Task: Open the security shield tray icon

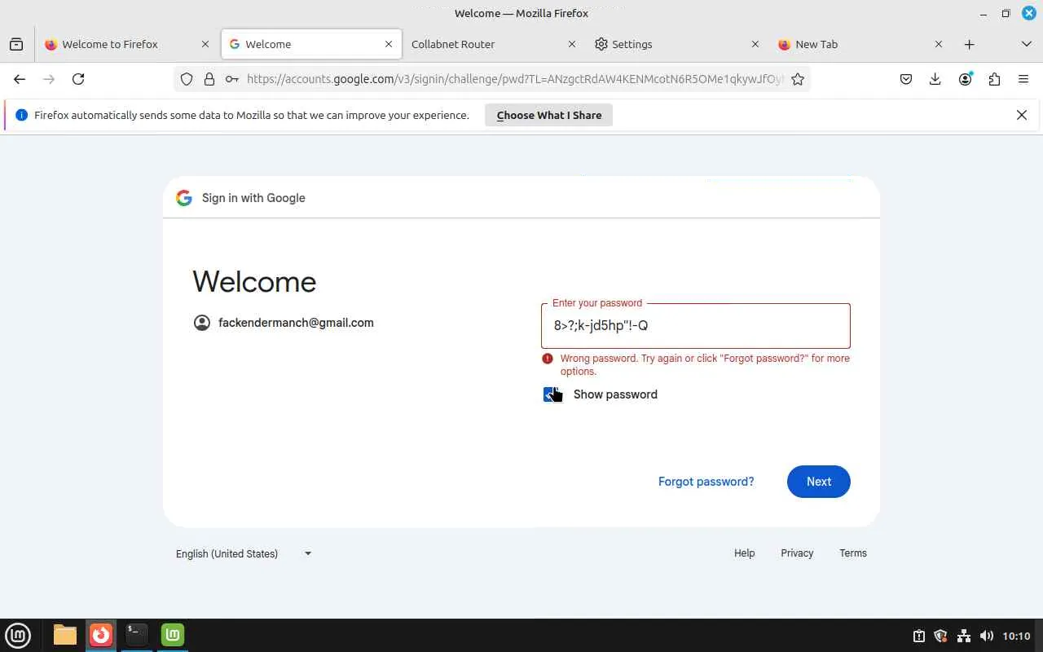Action: (x=941, y=636)
